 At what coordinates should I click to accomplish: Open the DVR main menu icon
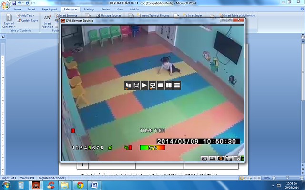click(x=128, y=85)
